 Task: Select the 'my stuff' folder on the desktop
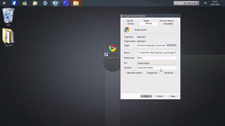tap(8, 37)
